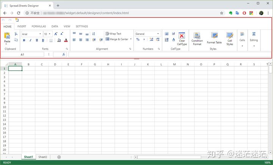Screen dimensions: 273x165
Task: Toggle double underline formatting
Action: (43, 40)
